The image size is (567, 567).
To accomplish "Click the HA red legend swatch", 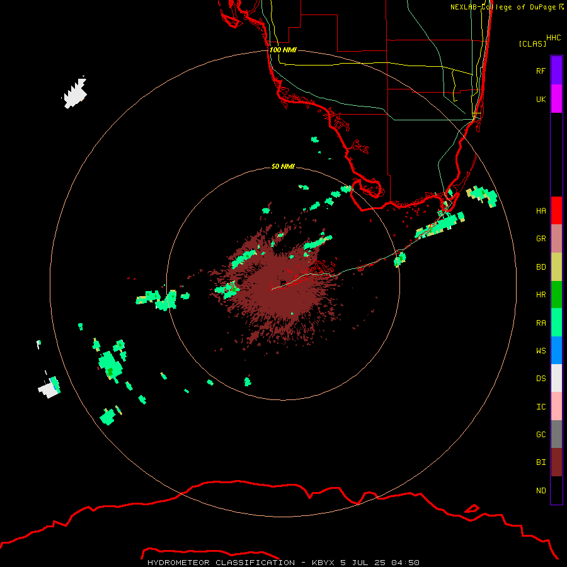I will pos(556,210).
